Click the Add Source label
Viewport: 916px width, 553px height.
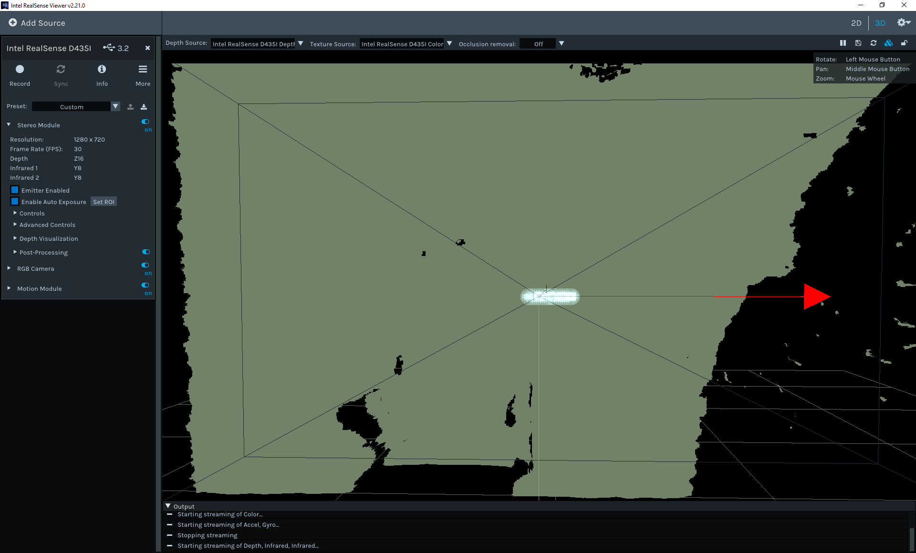(x=43, y=23)
